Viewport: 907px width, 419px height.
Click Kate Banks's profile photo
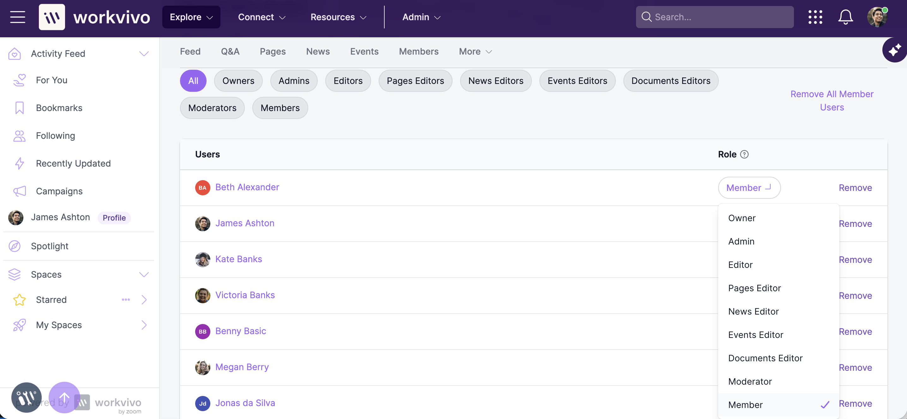pos(202,260)
